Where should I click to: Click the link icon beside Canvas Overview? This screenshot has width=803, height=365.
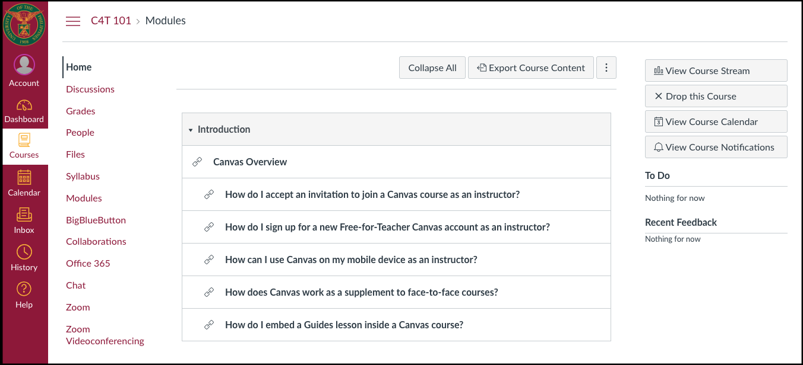pyautogui.click(x=197, y=162)
